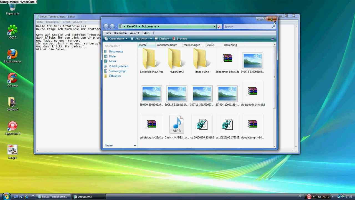Open Bilder favorite link

[110, 56]
